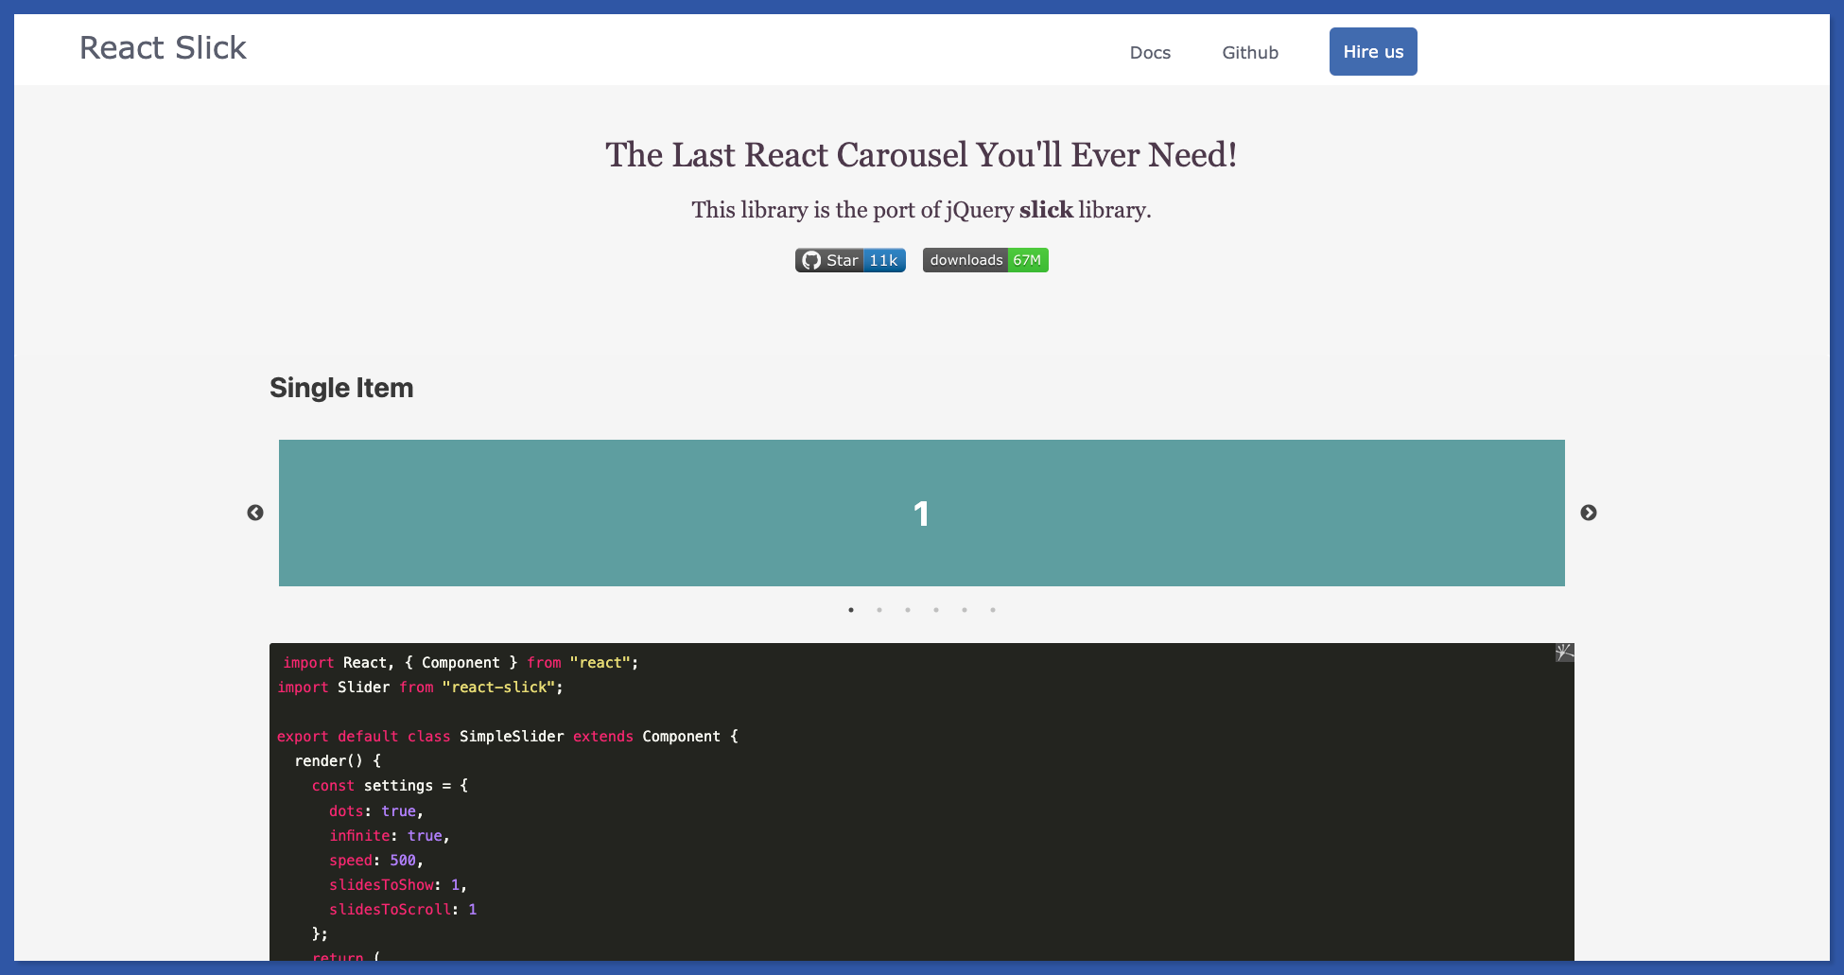Click the code line "slidesToShow: 1,"
The image size is (1844, 975).
(x=398, y=885)
